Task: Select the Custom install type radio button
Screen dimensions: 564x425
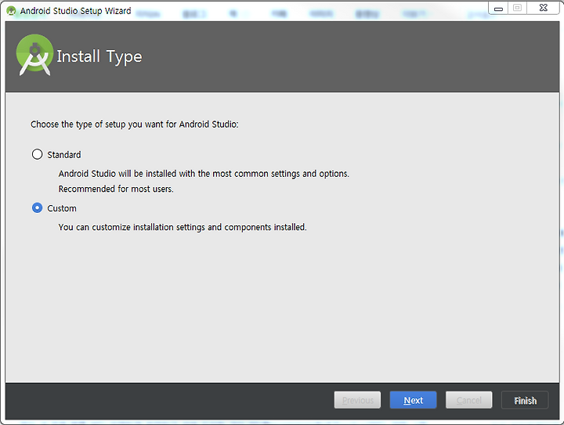Action: pyautogui.click(x=37, y=208)
